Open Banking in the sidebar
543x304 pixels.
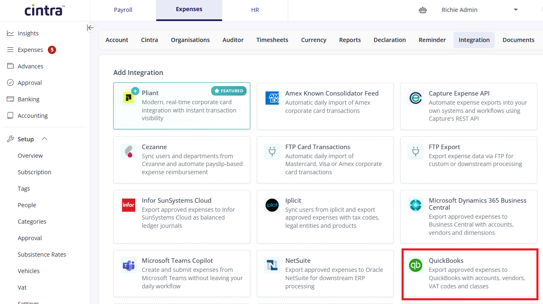point(28,99)
